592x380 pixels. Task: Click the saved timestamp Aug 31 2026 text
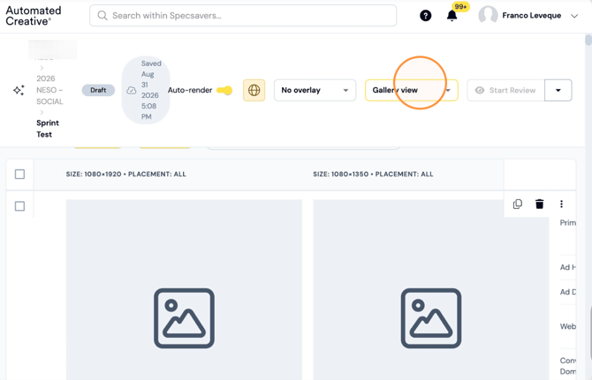[x=150, y=90]
